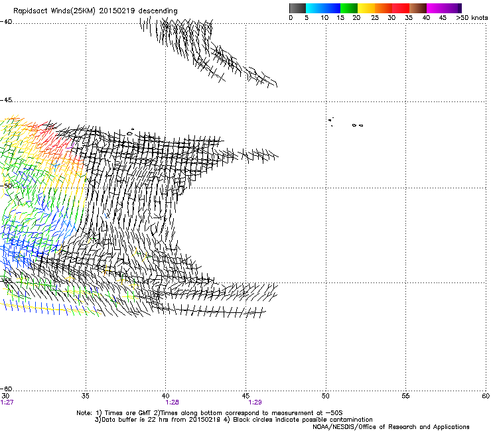The width and height of the screenshot is (491, 431).
Task: Click the '40' longitude label on bottom axis
Action: pyautogui.click(x=165, y=396)
